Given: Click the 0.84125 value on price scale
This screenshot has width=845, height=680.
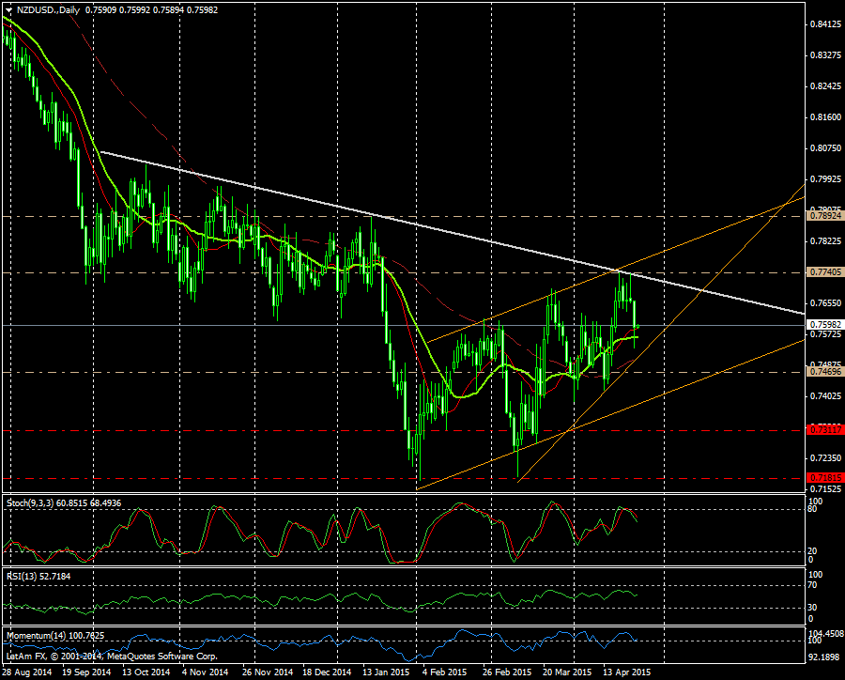Looking at the screenshot, I should 825,24.
